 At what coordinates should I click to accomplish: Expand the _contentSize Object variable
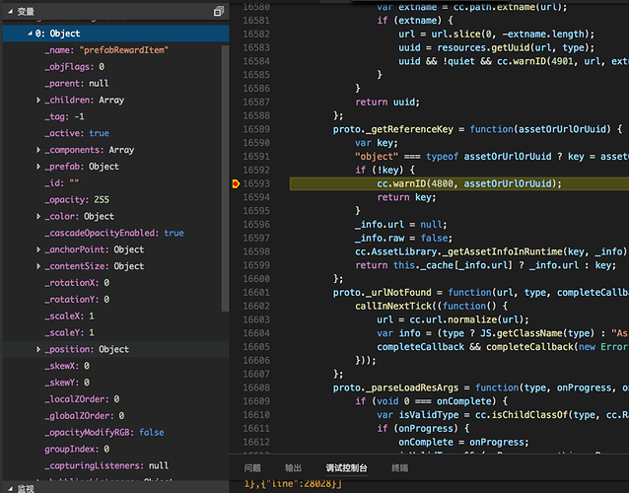pos(38,266)
